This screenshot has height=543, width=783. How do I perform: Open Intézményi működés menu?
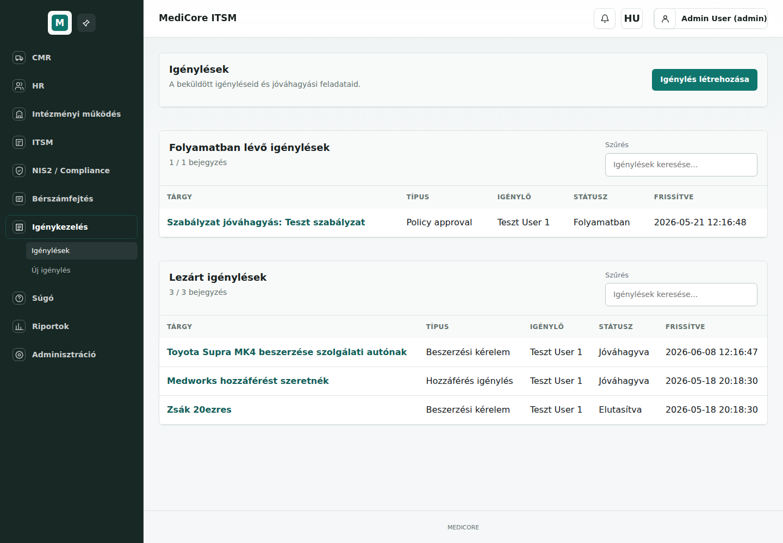72,114
